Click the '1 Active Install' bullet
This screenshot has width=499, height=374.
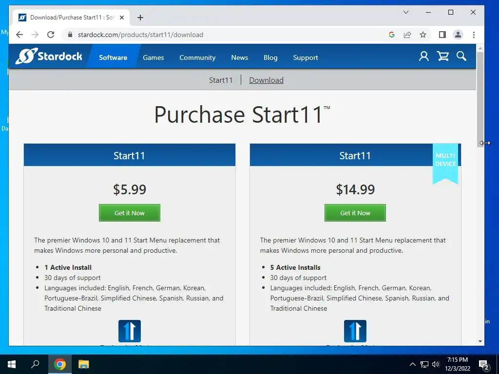(68, 267)
